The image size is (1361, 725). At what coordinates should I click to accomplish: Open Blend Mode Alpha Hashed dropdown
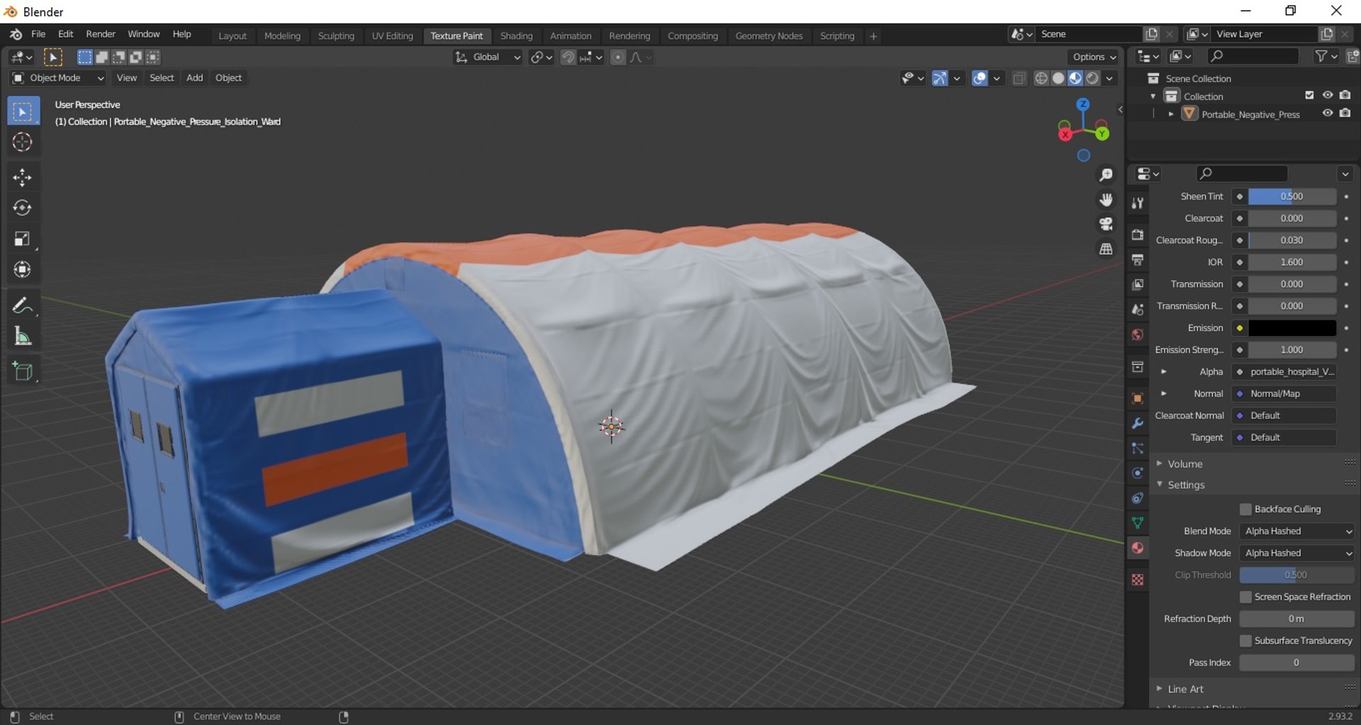tap(1296, 532)
